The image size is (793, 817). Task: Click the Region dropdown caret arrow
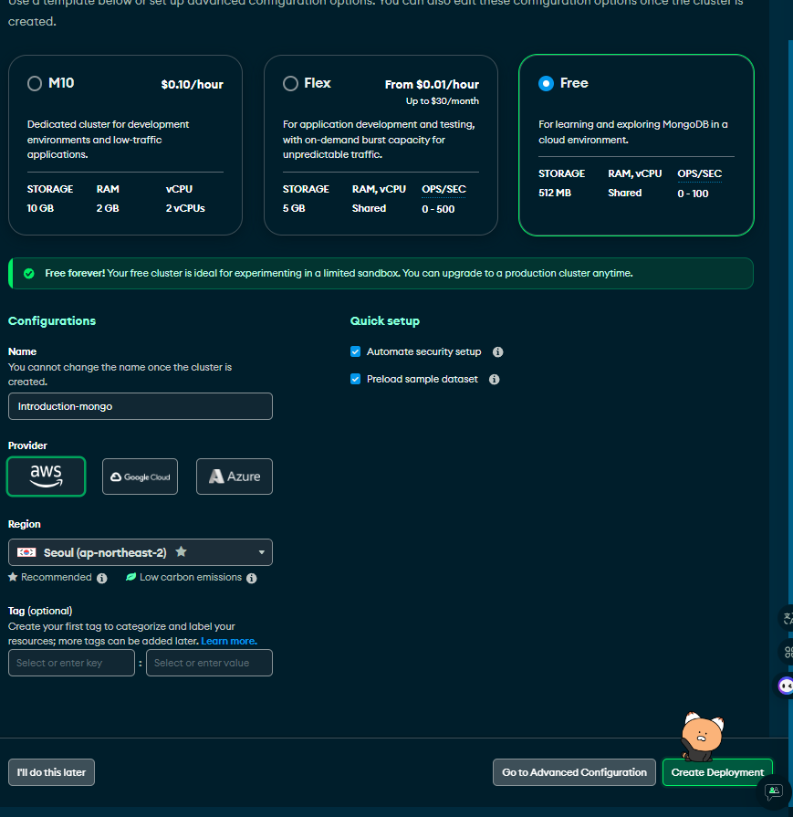(x=262, y=552)
